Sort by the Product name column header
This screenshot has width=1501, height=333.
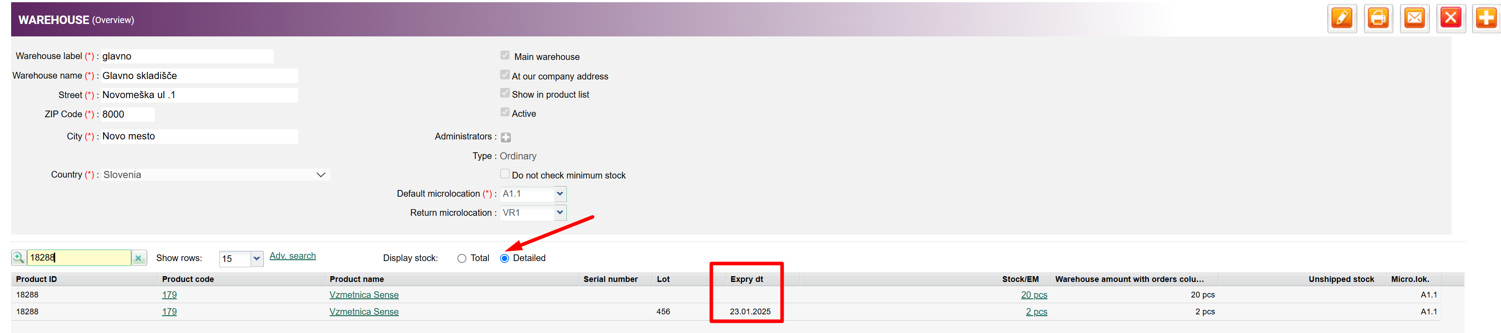click(x=356, y=279)
